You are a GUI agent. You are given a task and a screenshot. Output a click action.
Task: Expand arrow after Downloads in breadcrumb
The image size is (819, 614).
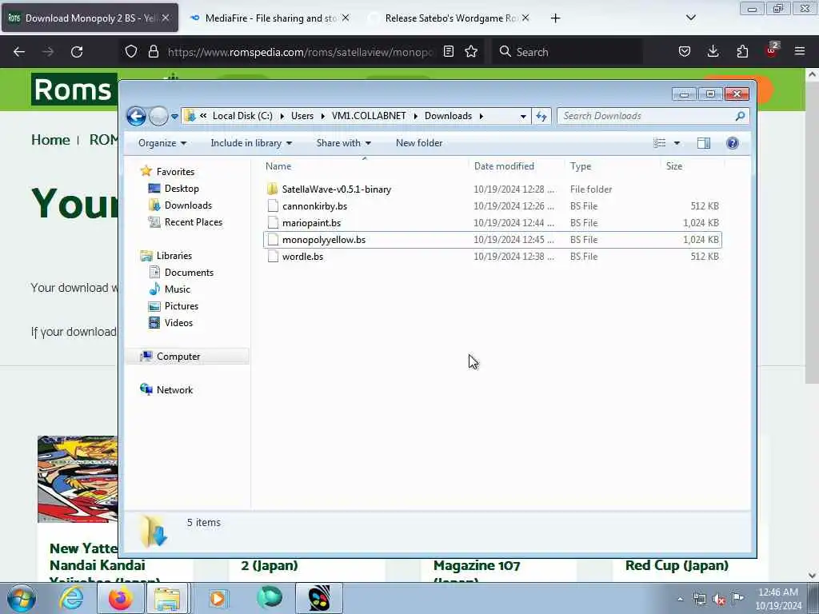tap(481, 117)
